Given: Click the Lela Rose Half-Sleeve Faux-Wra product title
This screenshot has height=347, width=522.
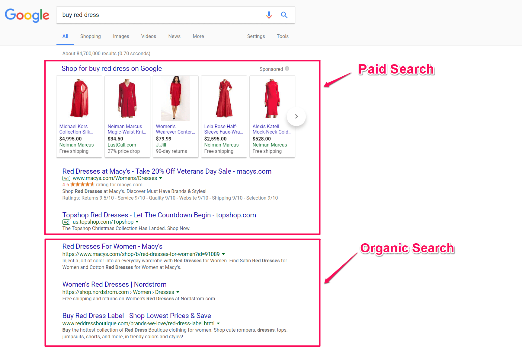Looking at the screenshot, I should [224, 129].
